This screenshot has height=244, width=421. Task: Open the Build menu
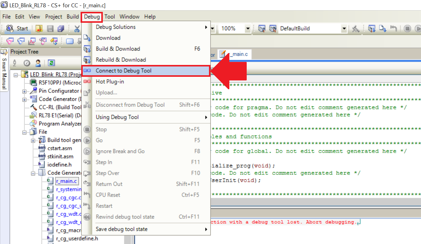(73, 17)
